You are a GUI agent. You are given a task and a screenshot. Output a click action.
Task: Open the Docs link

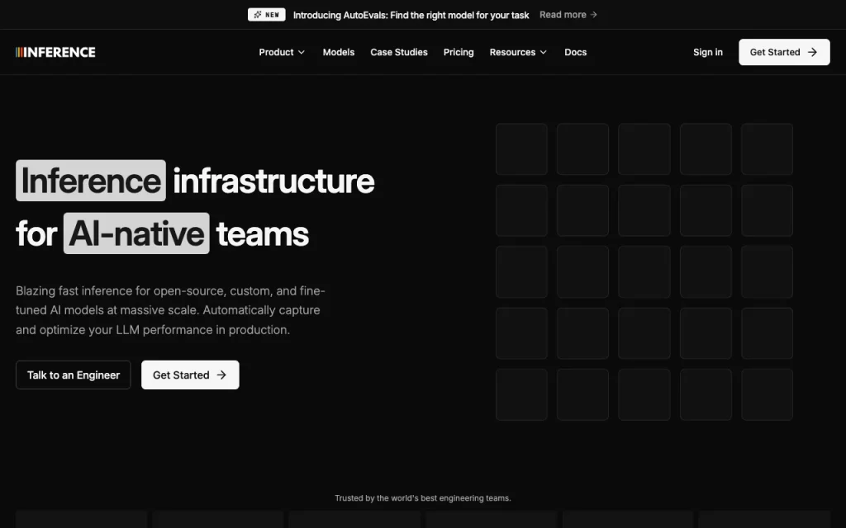pos(575,52)
